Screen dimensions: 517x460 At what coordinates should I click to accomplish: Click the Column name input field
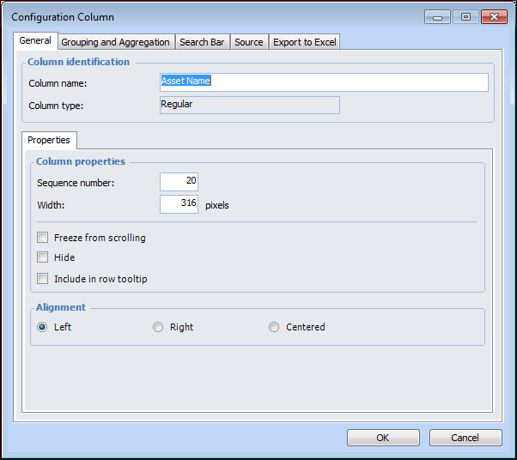coord(324,82)
